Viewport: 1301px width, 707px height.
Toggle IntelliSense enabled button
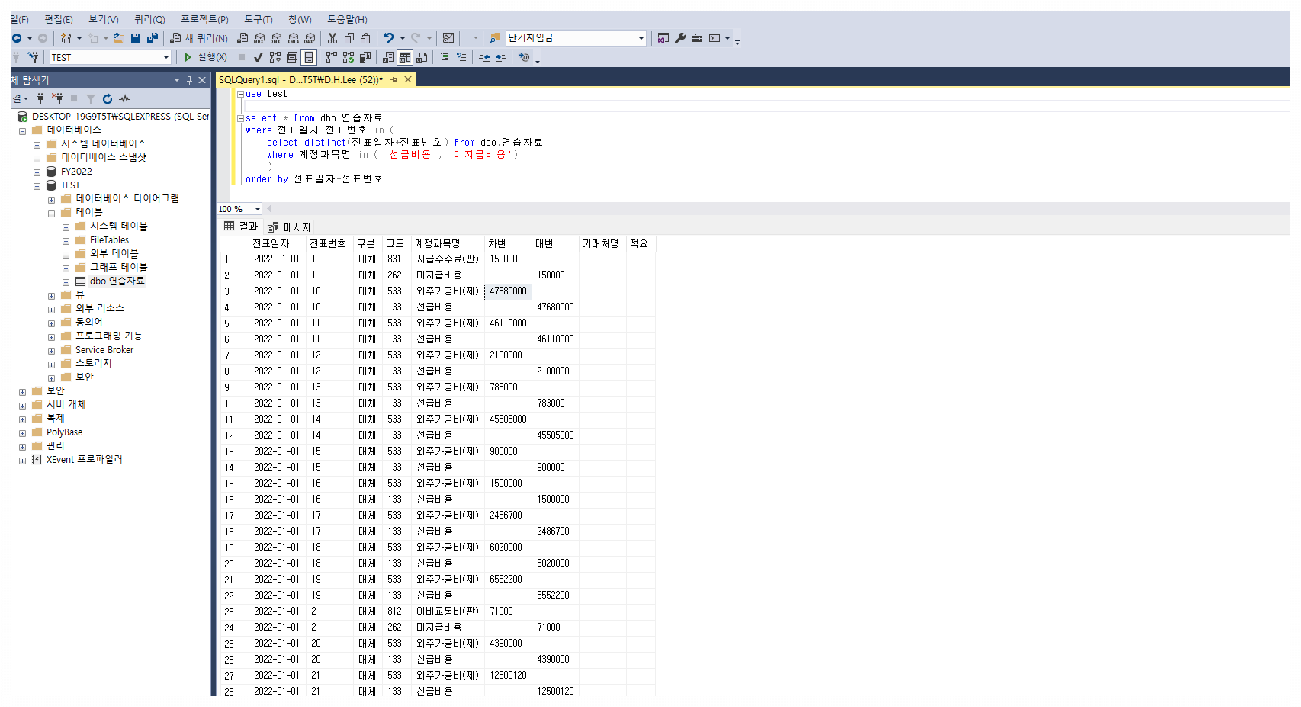309,57
